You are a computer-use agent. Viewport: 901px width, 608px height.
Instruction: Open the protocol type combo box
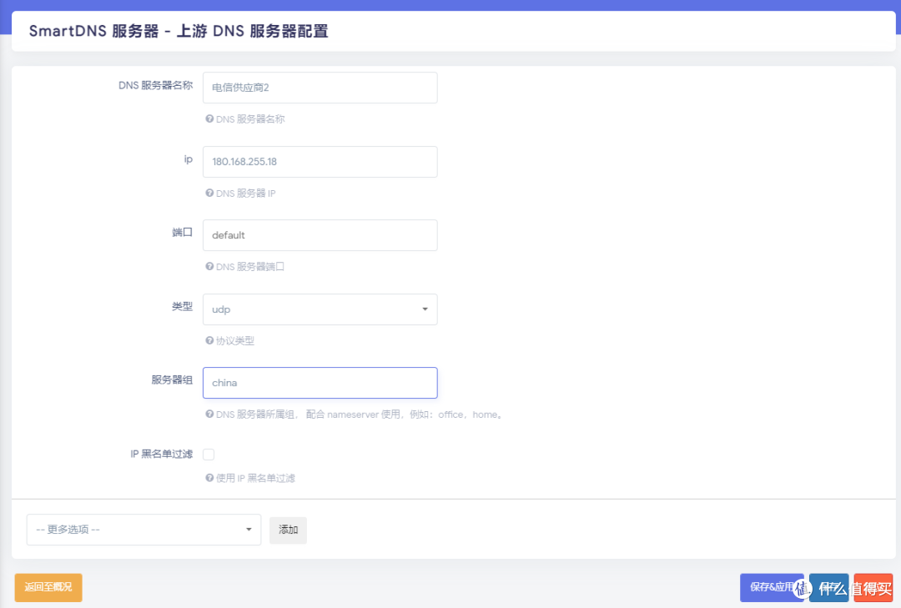click(x=320, y=309)
